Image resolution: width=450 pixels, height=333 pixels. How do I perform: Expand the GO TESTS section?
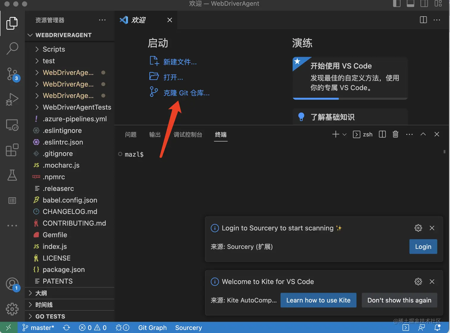[x=70, y=316]
